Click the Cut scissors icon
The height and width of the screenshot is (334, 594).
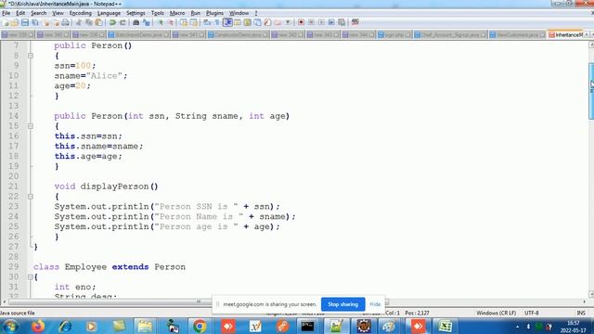(79, 22)
